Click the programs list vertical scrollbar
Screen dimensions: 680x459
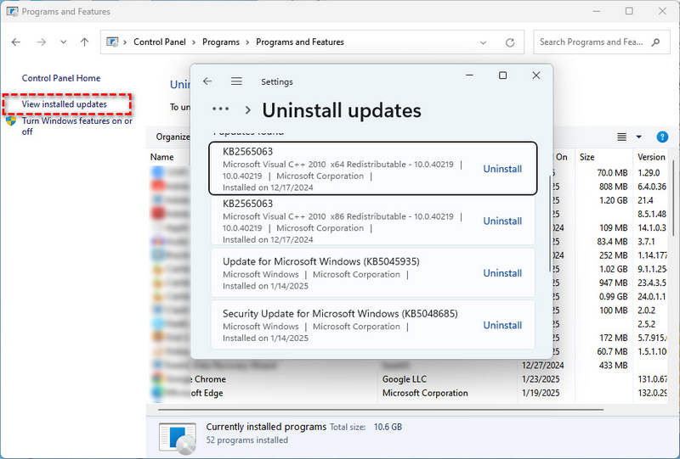(673, 198)
